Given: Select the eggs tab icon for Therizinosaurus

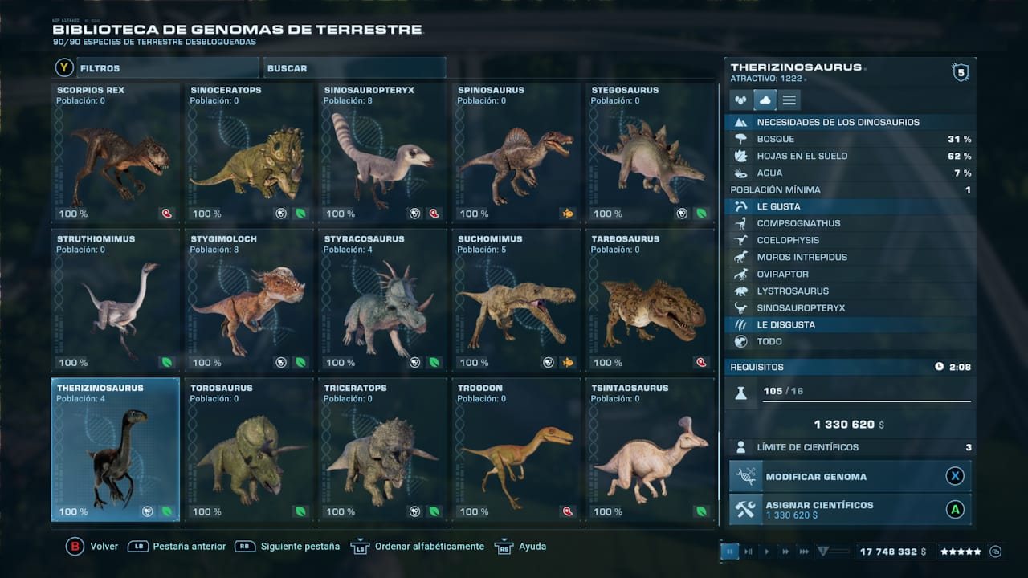Looking at the screenshot, I should coord(740,100).
